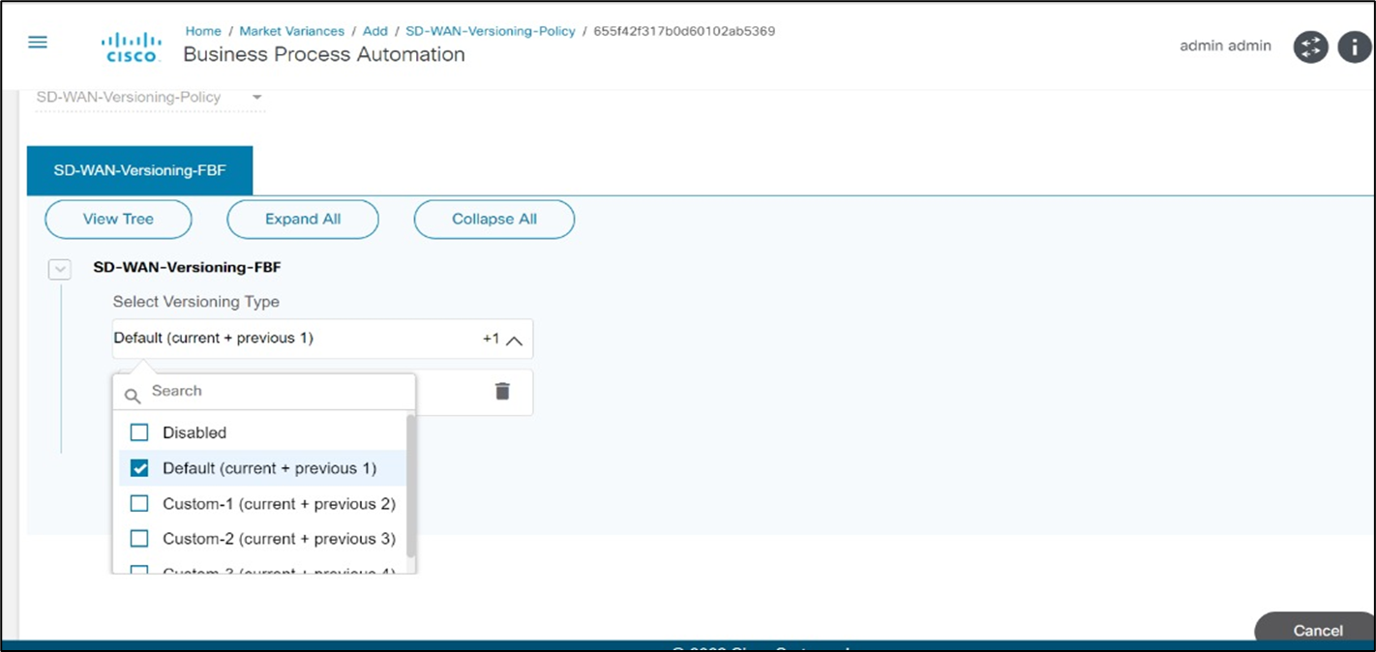Click the +1 selection count badge
The height and width of the screenshot is (652, 1376).
coord(491,339)
